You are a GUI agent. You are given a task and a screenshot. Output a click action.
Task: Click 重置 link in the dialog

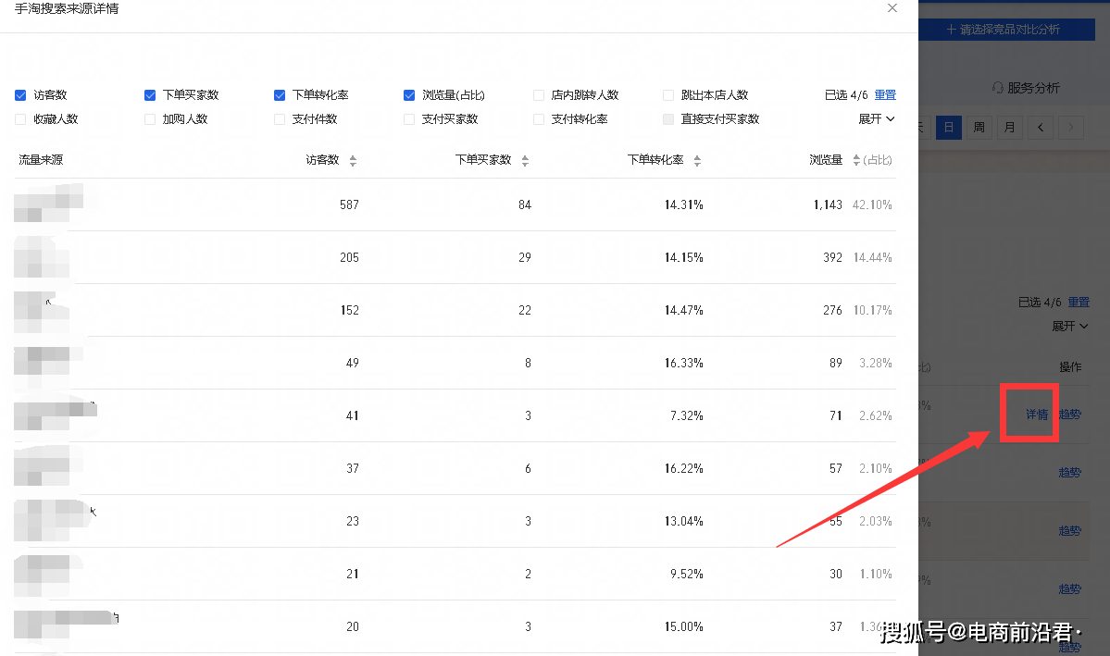click(x=885, y=94)
